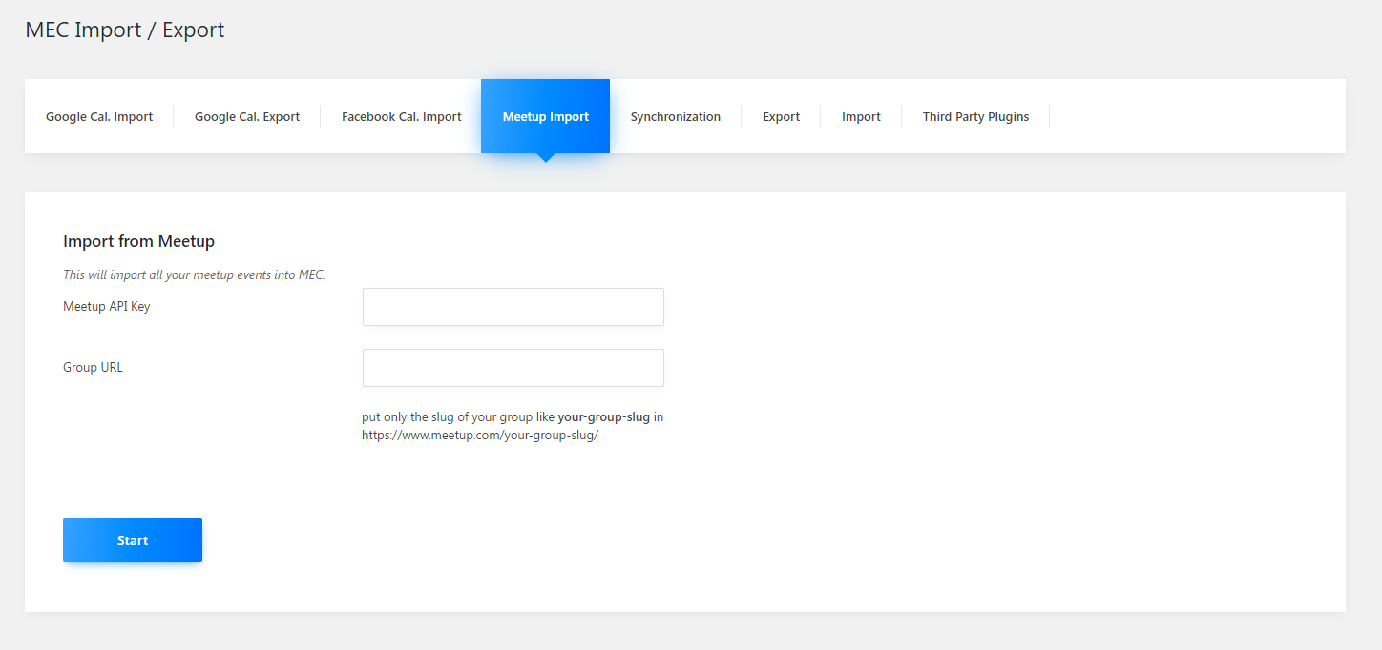This screenshot has width=1382, height=650.
Task: Click the Meetup API Key label
Action: pos(107,306)
